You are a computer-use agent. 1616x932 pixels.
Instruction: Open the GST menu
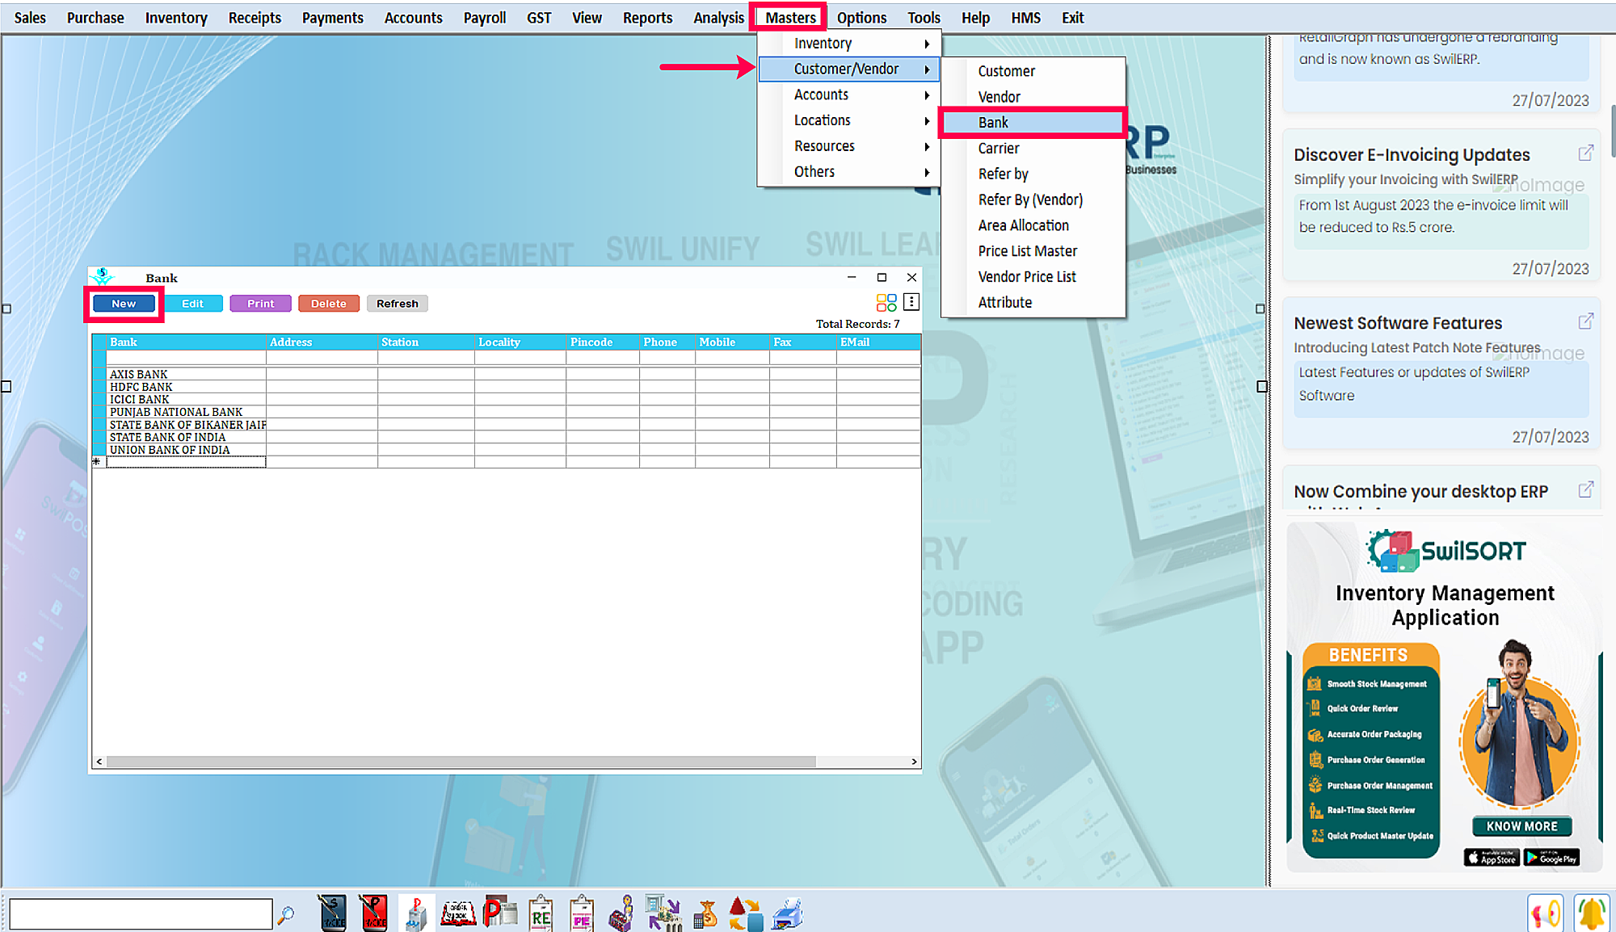tap(539, 17)
